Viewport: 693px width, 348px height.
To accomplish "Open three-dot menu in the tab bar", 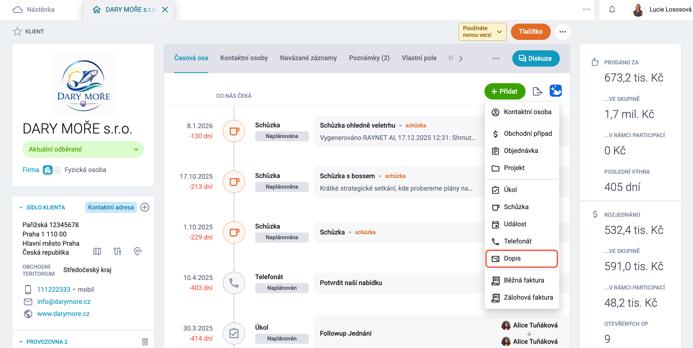I will point(496,58).
